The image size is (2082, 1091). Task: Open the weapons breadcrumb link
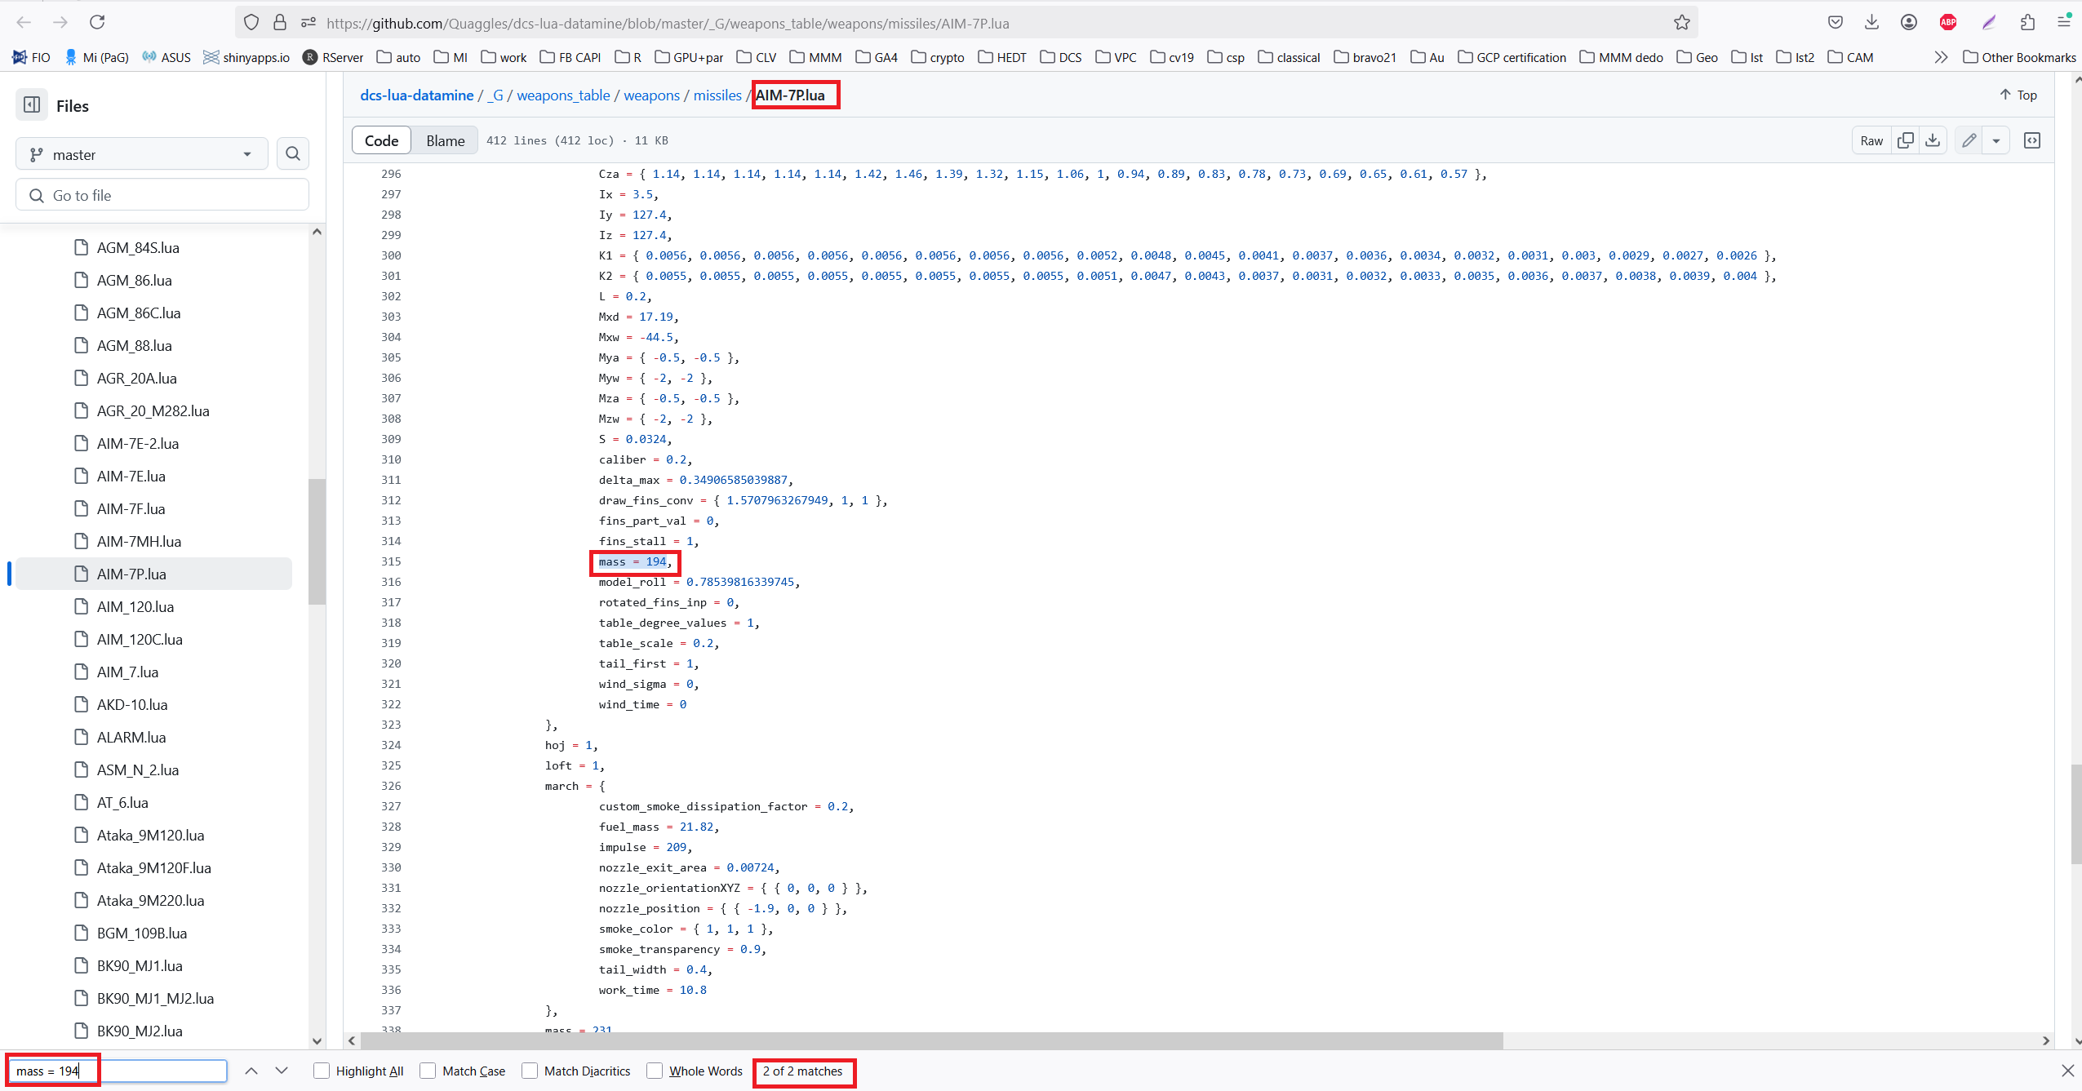651,95
